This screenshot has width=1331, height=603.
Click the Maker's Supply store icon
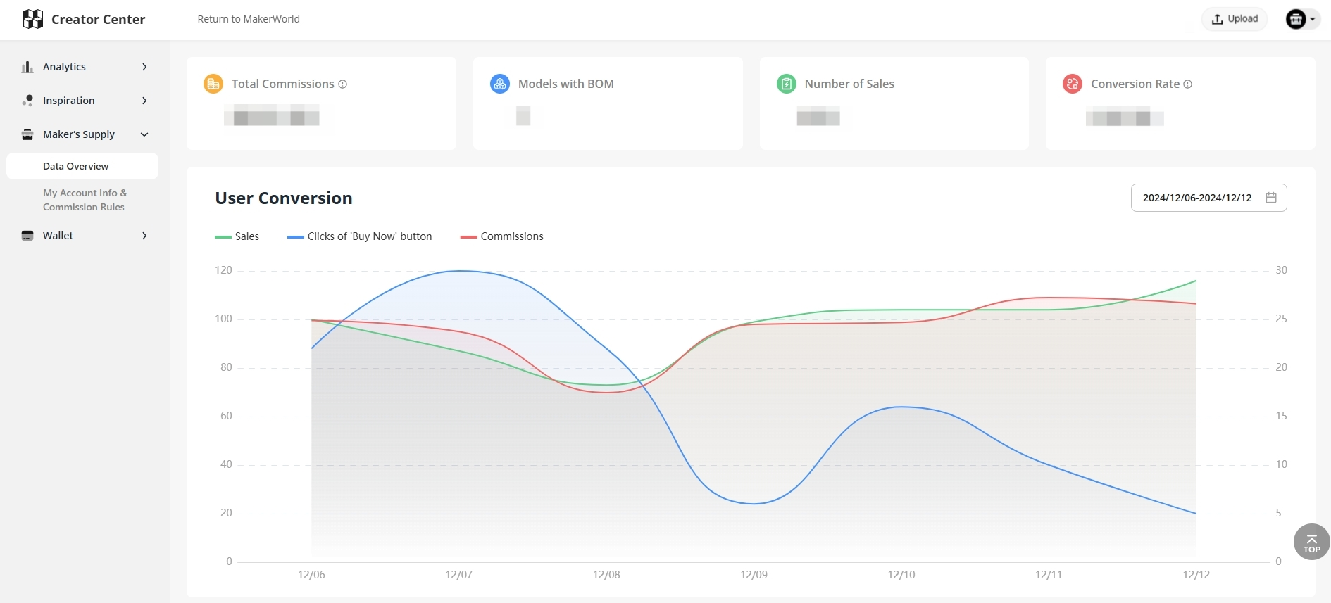tap(27, 134)
